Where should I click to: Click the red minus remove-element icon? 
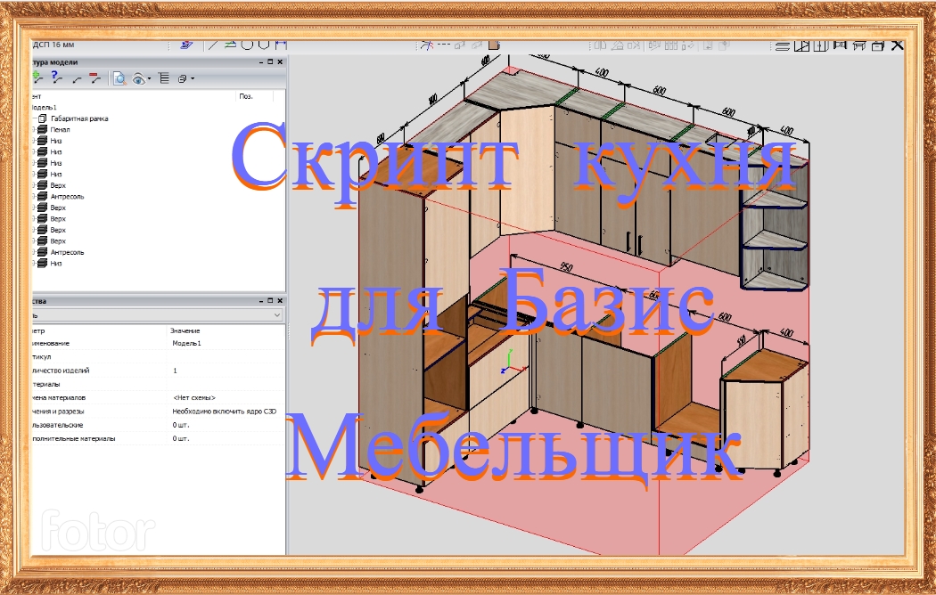coord(94,78)
